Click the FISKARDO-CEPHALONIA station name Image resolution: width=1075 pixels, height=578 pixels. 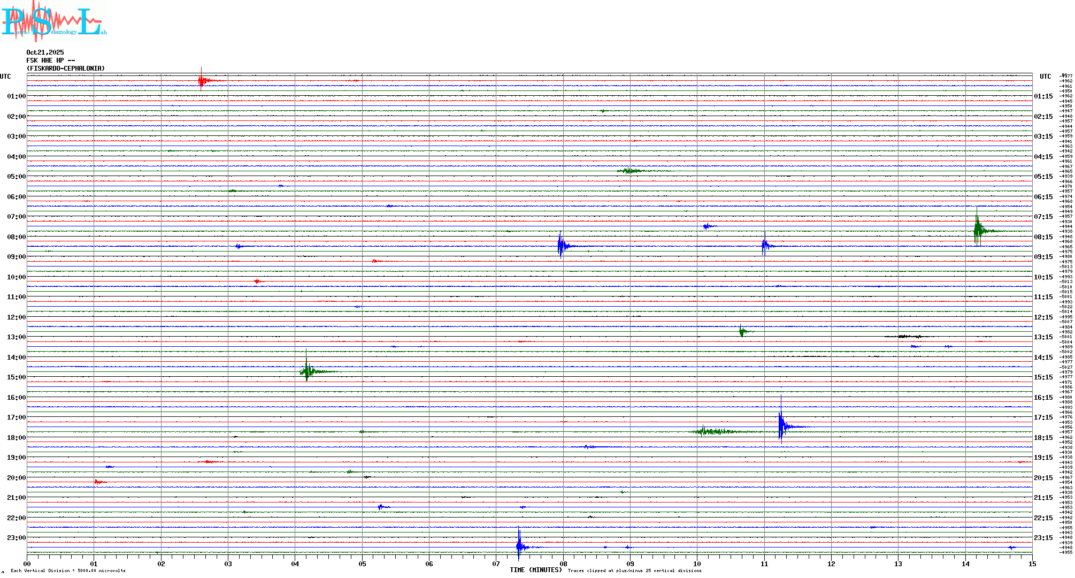click(66, 69)
